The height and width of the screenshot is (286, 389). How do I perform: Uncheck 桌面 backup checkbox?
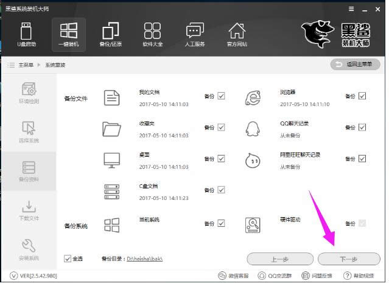(221, 159)
